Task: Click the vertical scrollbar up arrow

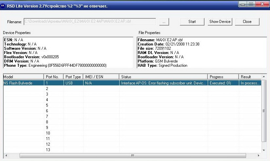Action: coord(264,77)
